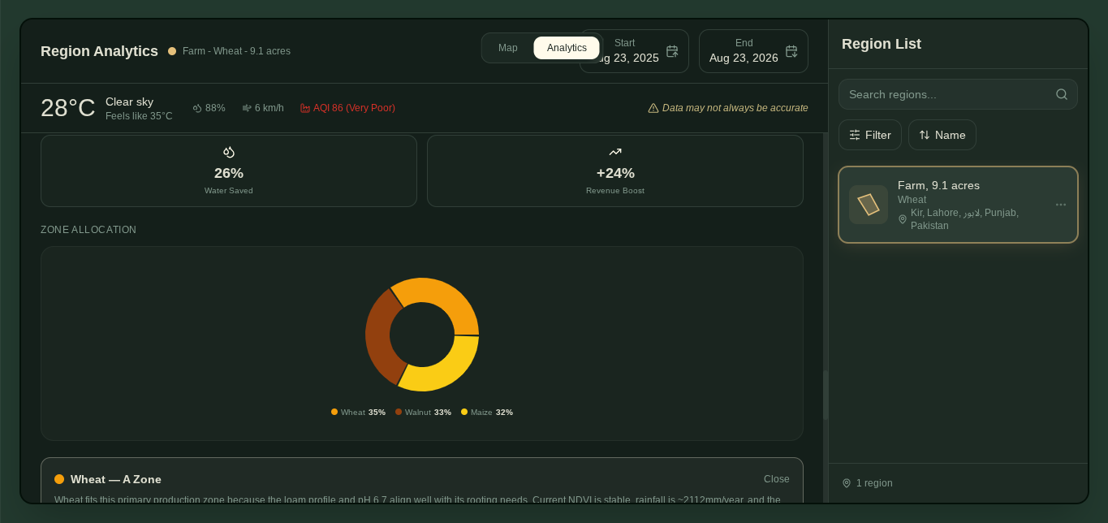Click the AQI factory icon
This screenshot has width=1108, height=523.
coord(305,108)
